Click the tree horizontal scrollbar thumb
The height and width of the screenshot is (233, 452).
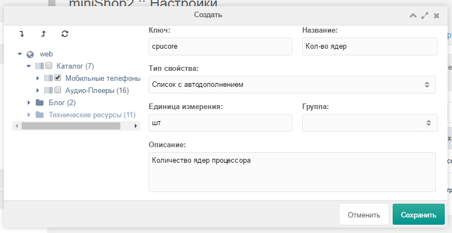[71, 126]
